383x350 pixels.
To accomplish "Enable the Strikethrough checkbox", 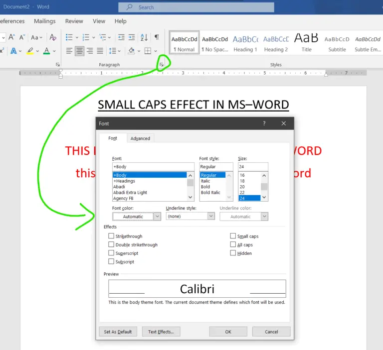I will pos(111,236).
